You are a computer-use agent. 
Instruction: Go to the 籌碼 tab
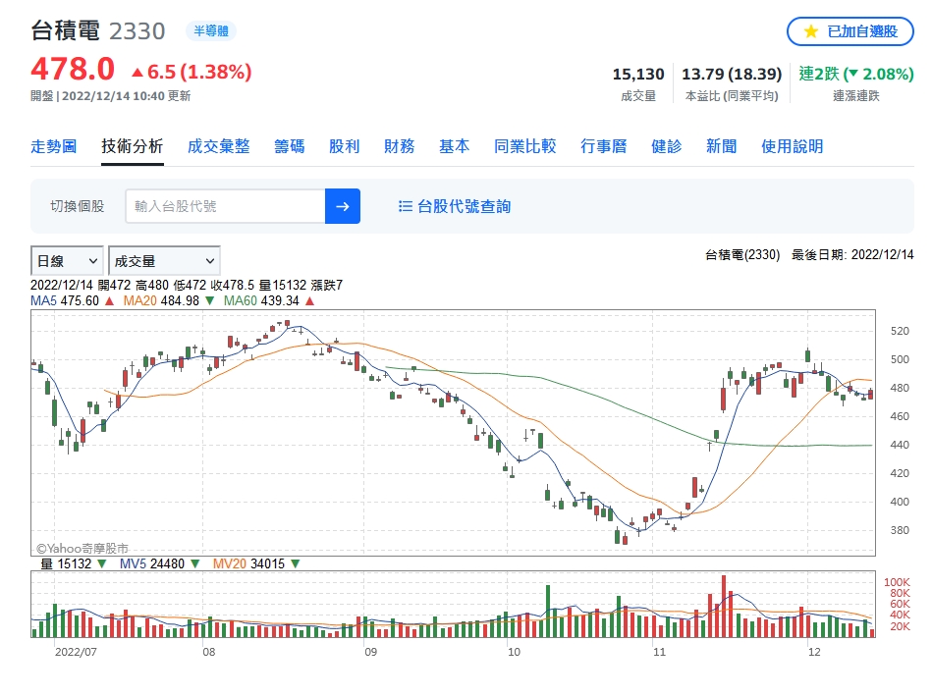[x=290, y=146]
